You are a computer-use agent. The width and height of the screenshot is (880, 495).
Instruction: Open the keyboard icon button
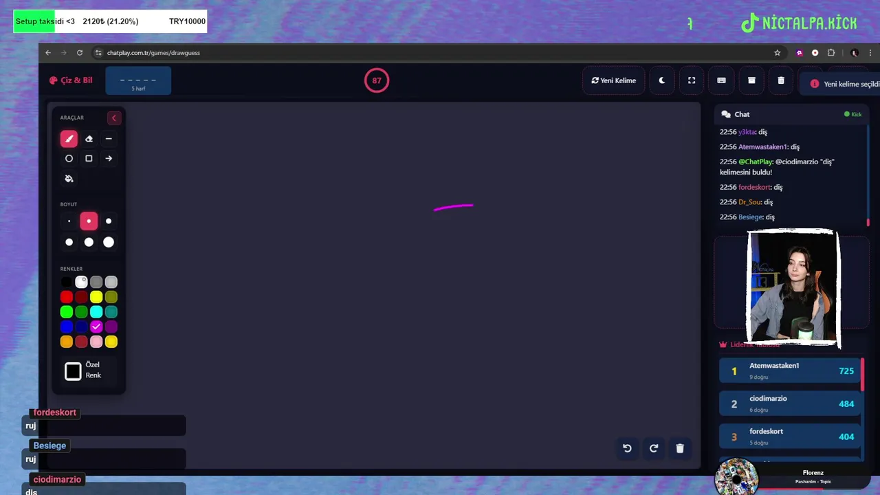tap(721, 80)
